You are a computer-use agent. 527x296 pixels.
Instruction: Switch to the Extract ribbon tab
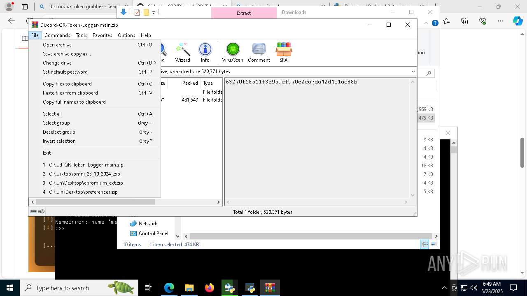[244, 13]
